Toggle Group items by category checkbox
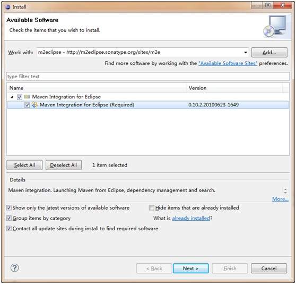 pyautogui.click(x=9, y=218)
